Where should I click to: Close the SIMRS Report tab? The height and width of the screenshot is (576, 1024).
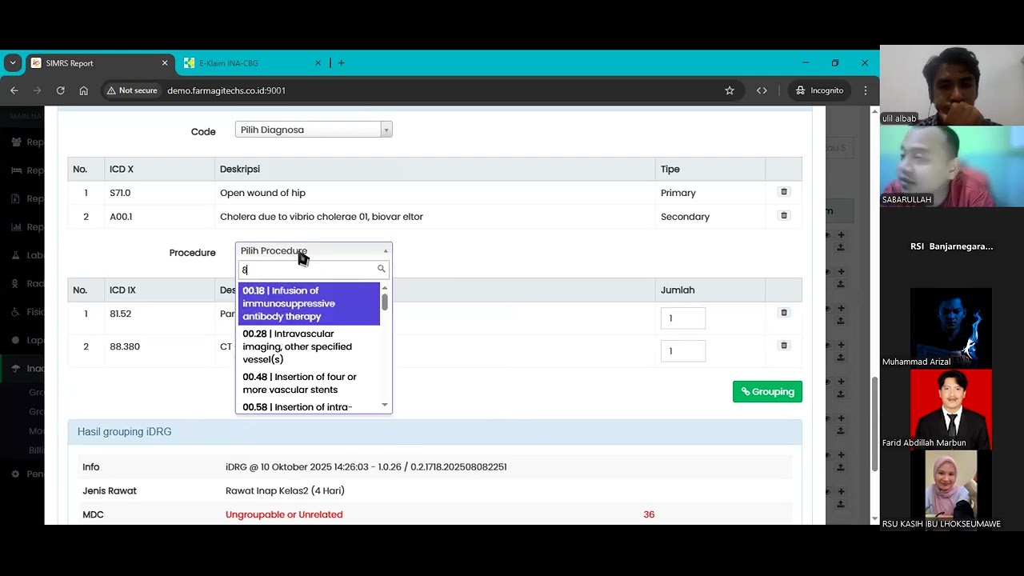coord(165,63)
